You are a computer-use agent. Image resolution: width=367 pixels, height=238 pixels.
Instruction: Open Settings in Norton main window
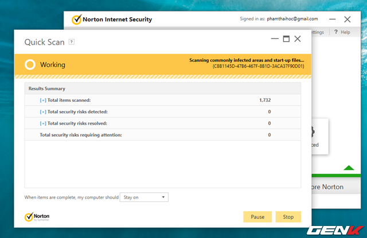[318, 32]
